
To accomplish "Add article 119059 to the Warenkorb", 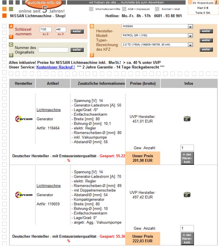I will (187, 239).
